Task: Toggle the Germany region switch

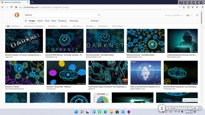Action: click(8, 26)
